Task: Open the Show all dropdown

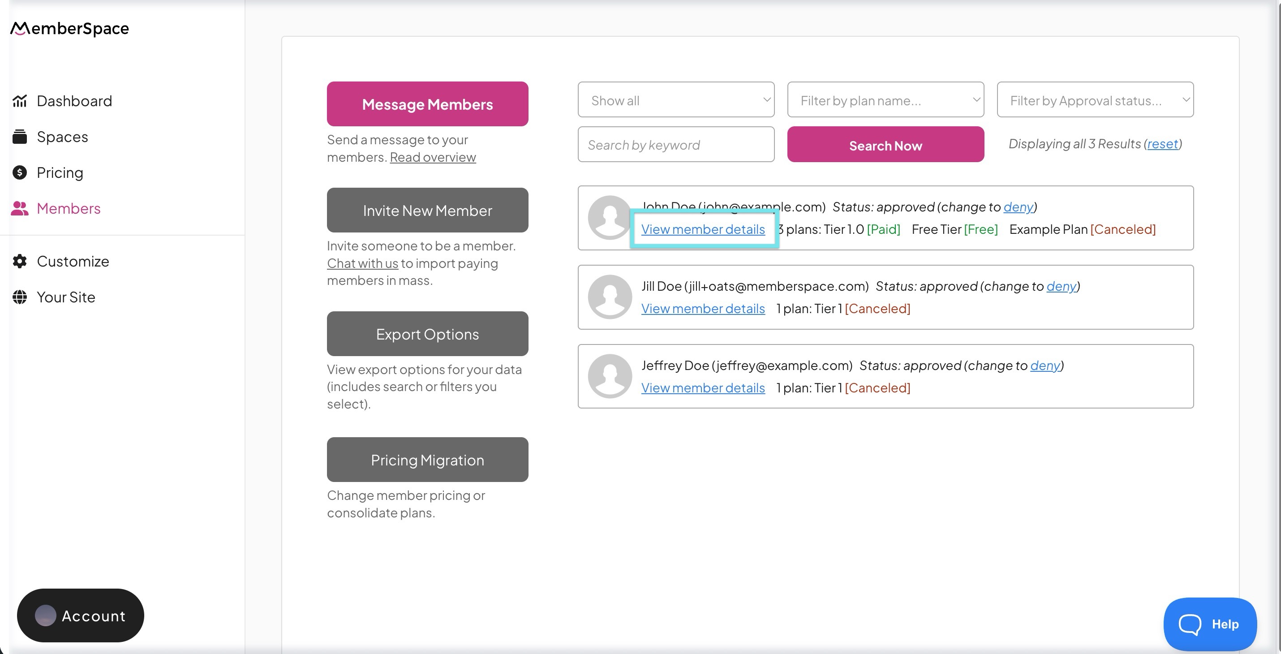Action: tap(676, 100)
